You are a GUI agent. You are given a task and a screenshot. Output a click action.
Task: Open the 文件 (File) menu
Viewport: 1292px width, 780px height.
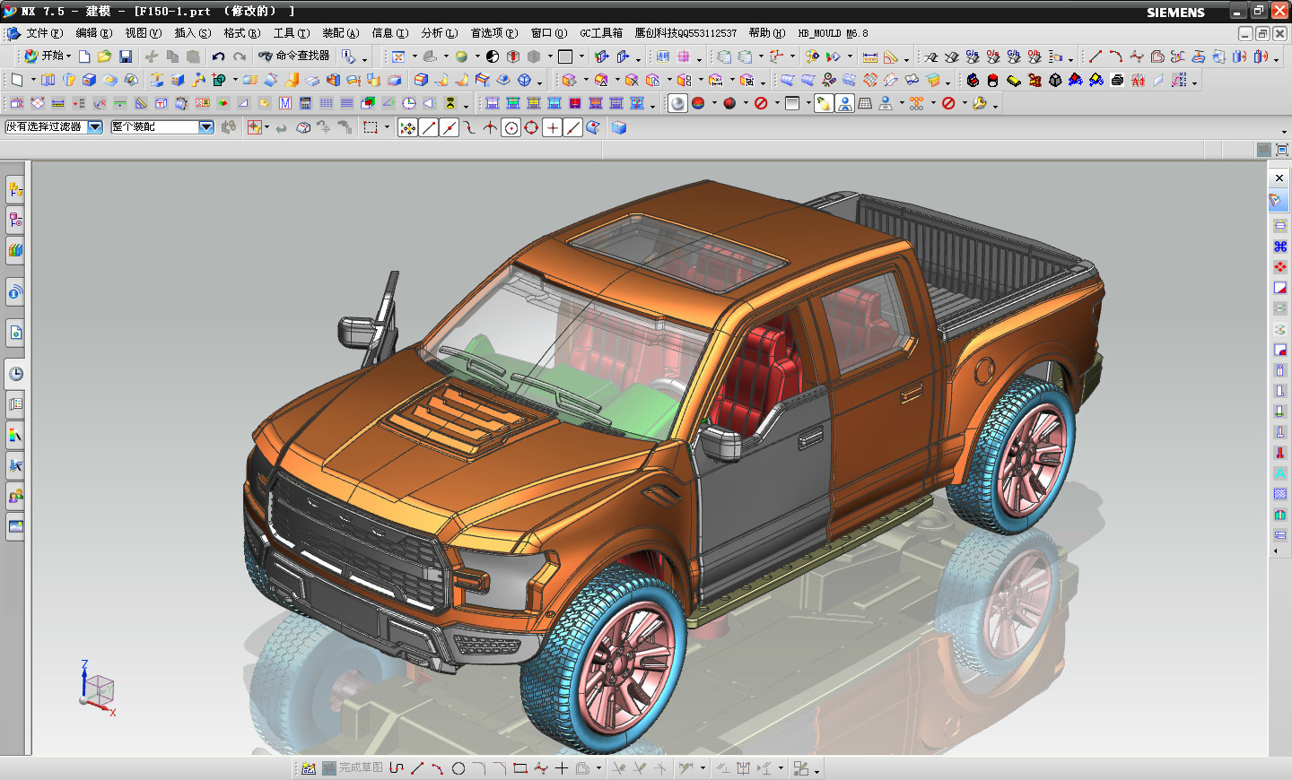point(43,33)
